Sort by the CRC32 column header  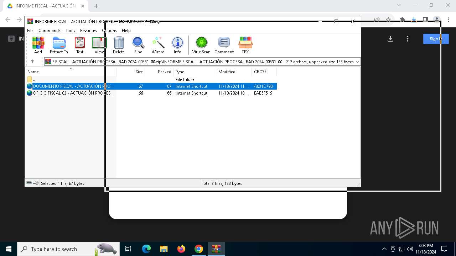click(264, 72)
